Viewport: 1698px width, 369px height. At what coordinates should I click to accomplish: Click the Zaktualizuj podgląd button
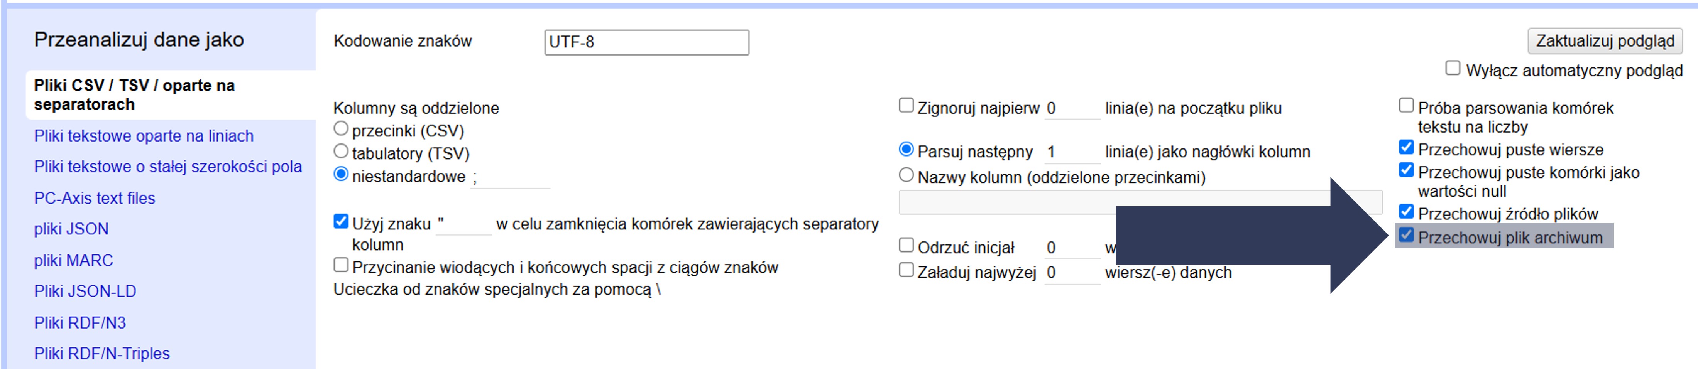pyautogui.click(x=1604, y=41)
